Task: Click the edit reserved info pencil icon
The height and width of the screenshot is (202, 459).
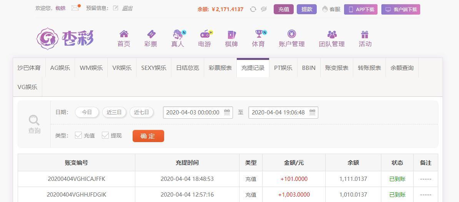Action: pyautogui.click(x=116, y=8)
